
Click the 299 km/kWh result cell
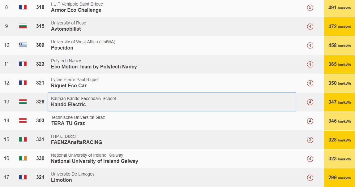(x=340, y=177)
